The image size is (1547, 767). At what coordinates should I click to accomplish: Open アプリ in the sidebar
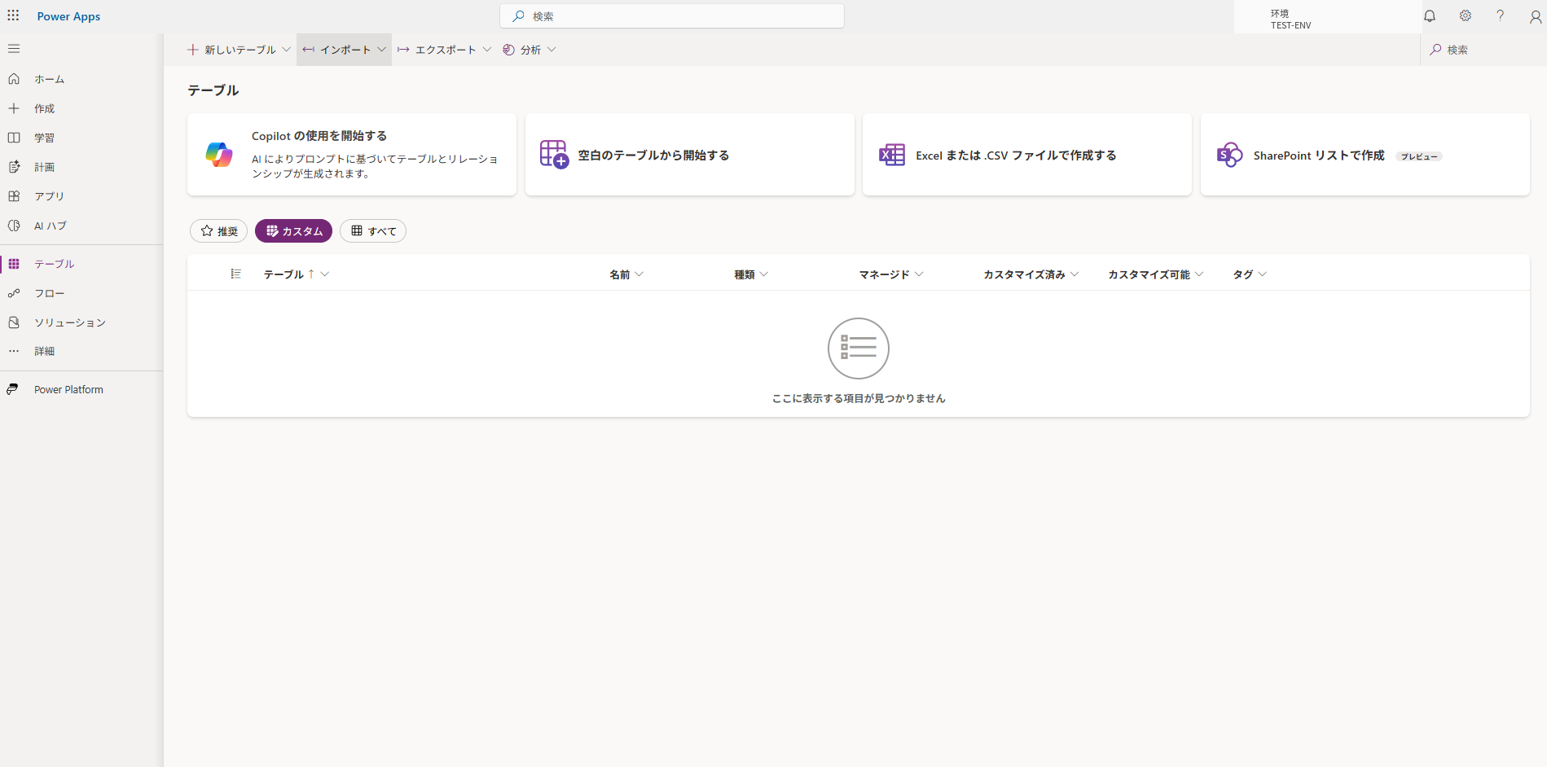pyautogui.click(x=81, y=196)
